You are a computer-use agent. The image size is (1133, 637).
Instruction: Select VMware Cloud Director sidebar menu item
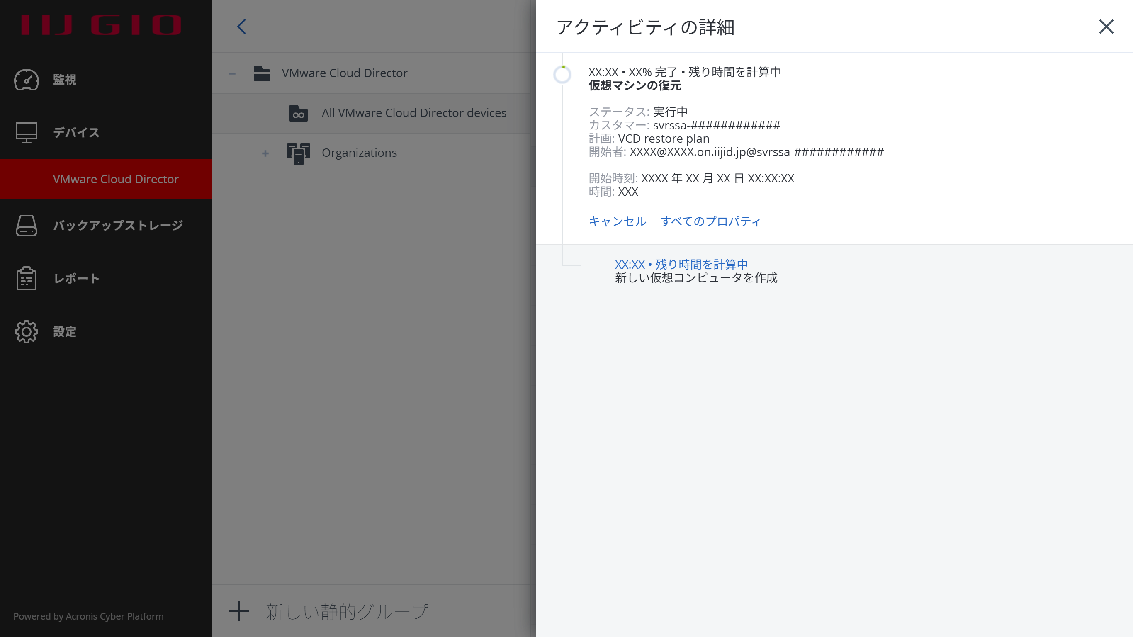click(115, 179)
